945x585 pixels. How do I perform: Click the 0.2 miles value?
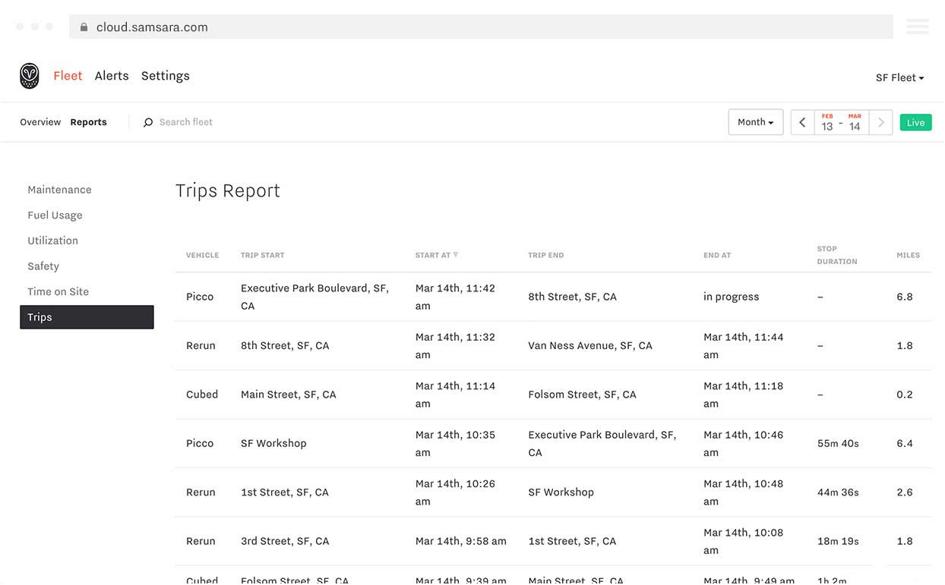pos(905,395)
